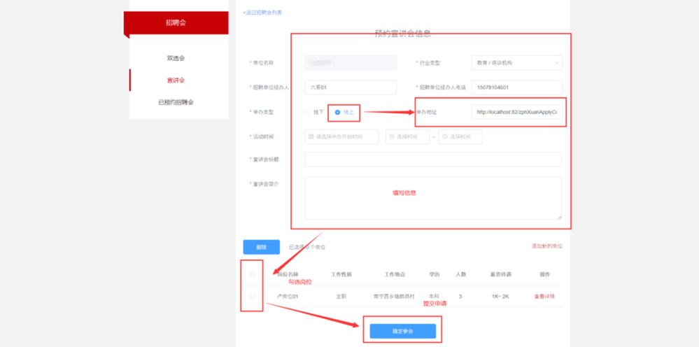Click the blue 确定参会 submit button
699x347 pixels.
coord(402,332)
